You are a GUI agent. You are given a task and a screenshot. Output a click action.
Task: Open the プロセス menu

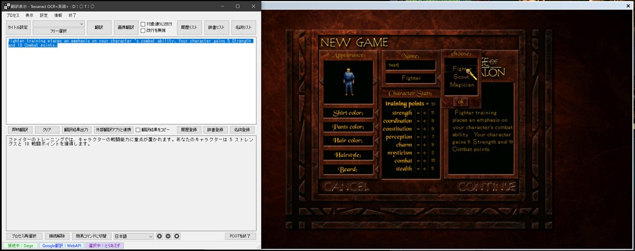(x=12, y=15)
